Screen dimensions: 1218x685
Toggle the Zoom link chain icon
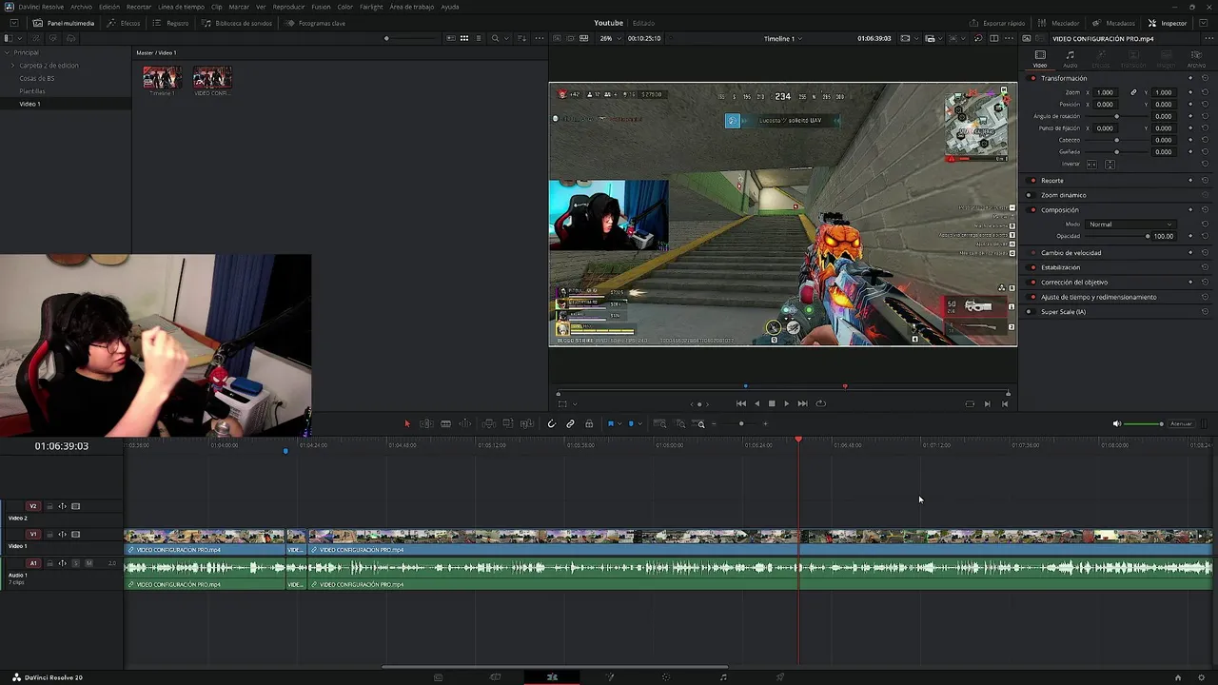(x=1133, y=92)
